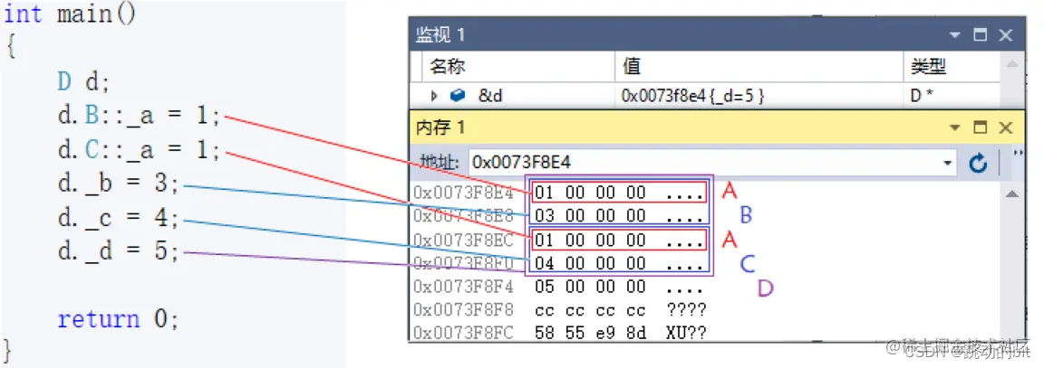
Task: Click the memory toolbar overflow handle
Action: coord(1017,154)
